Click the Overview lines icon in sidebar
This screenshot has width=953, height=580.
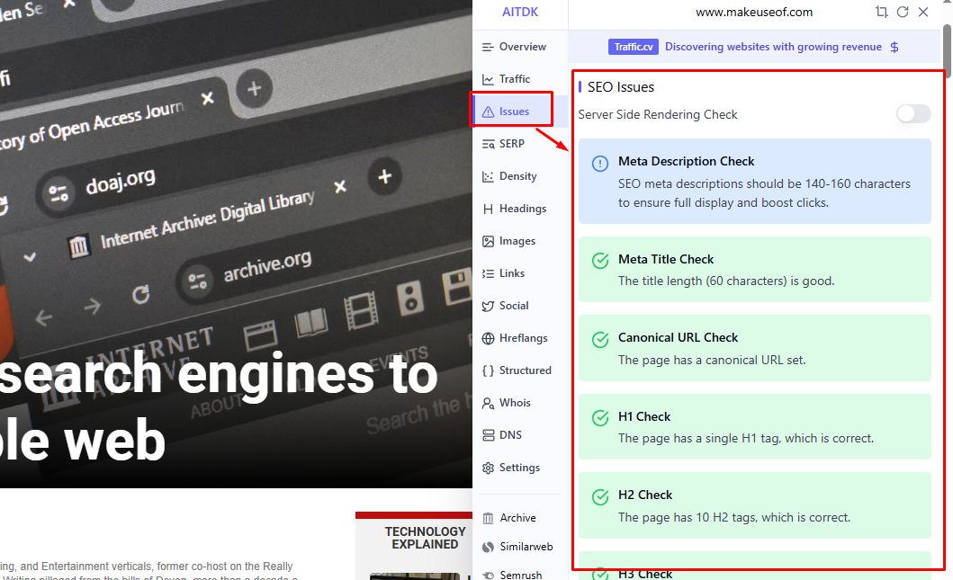tap(488, 47)
